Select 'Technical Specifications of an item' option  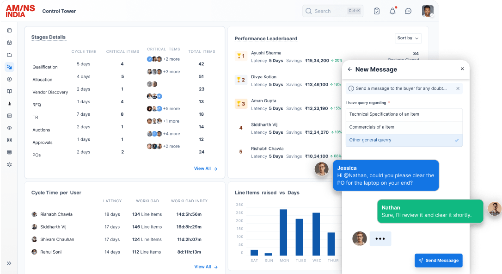point(404,114)
